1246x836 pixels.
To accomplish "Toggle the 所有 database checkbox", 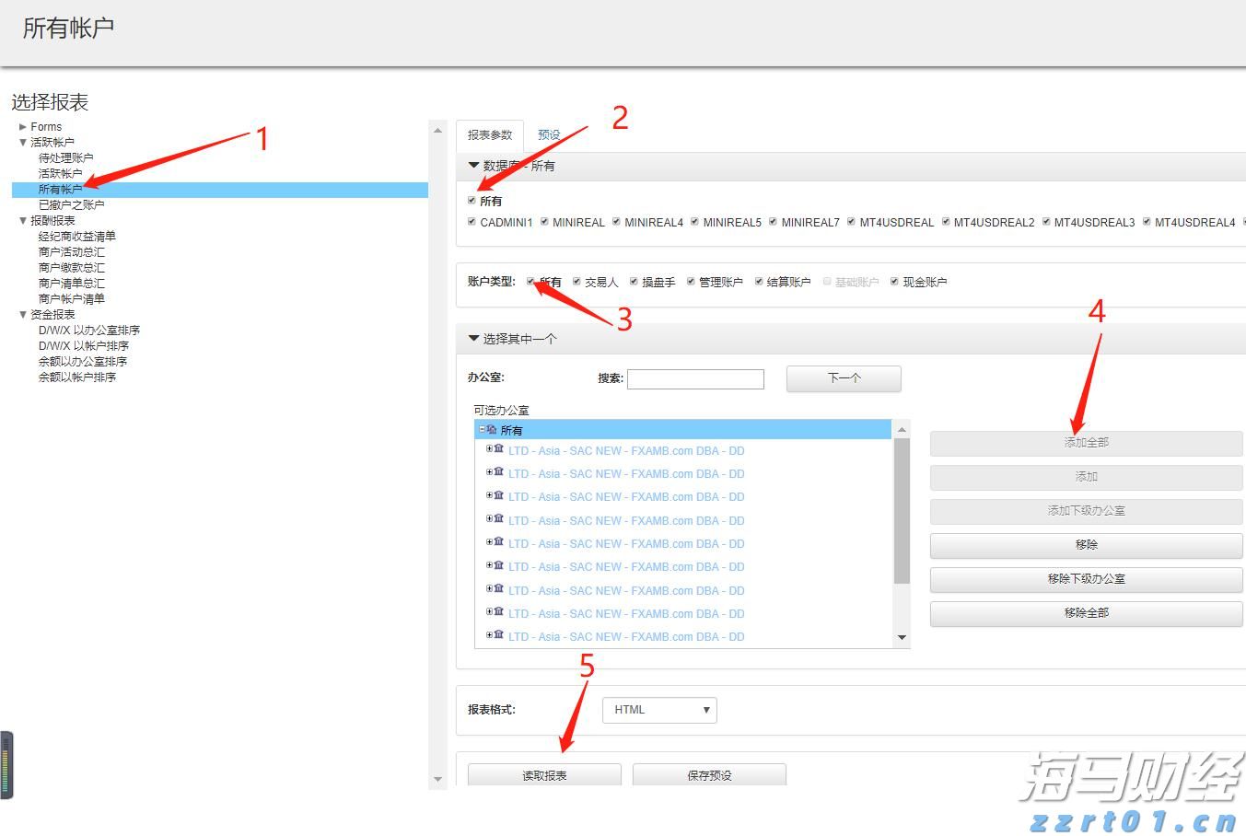I will click(472, 201).
